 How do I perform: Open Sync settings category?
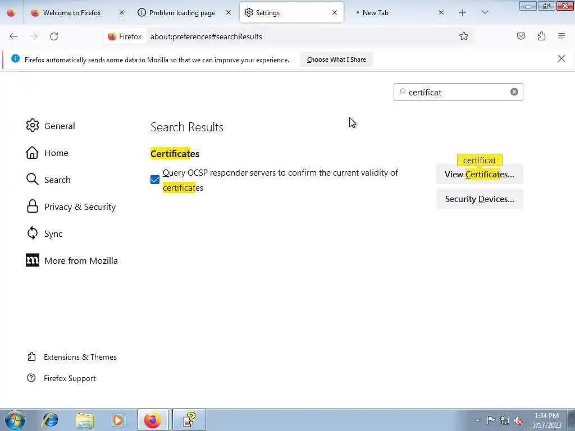[44, 233]
